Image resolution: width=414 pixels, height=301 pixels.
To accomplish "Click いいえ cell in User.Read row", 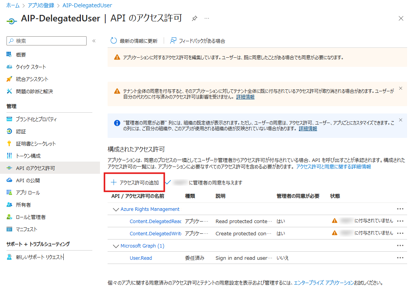I will coord(282,258).
